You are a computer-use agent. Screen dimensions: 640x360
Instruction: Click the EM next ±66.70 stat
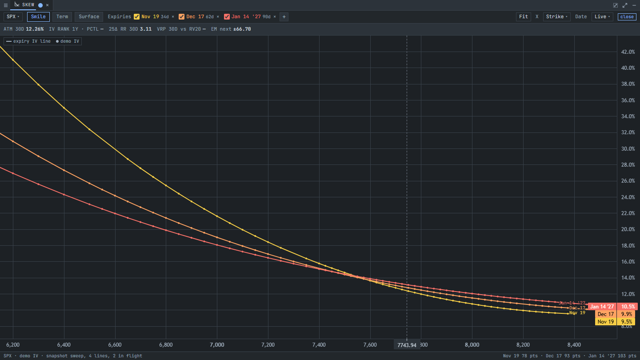[231, 29]
